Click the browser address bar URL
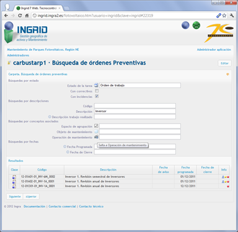The height and width of the screenshot is (232, 238). pyautogui.click(x=95, y=16)
